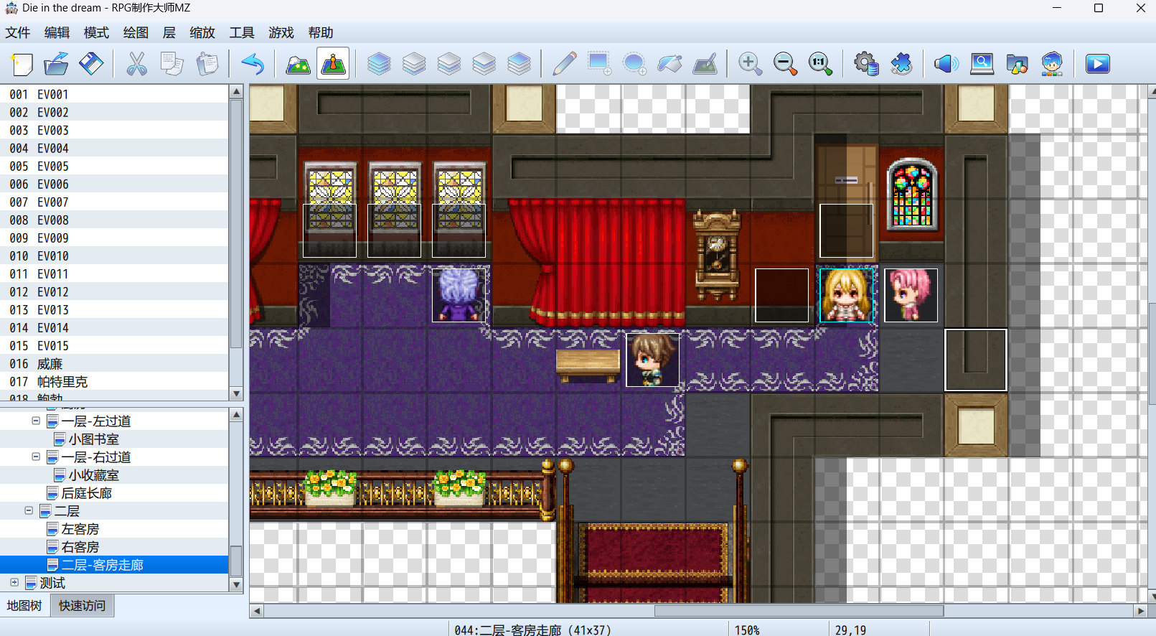Image resolution: width=1156 pixels, height=636 pixels.
Task: Open the Event Searcher icon
Action: tap(982, 64)
